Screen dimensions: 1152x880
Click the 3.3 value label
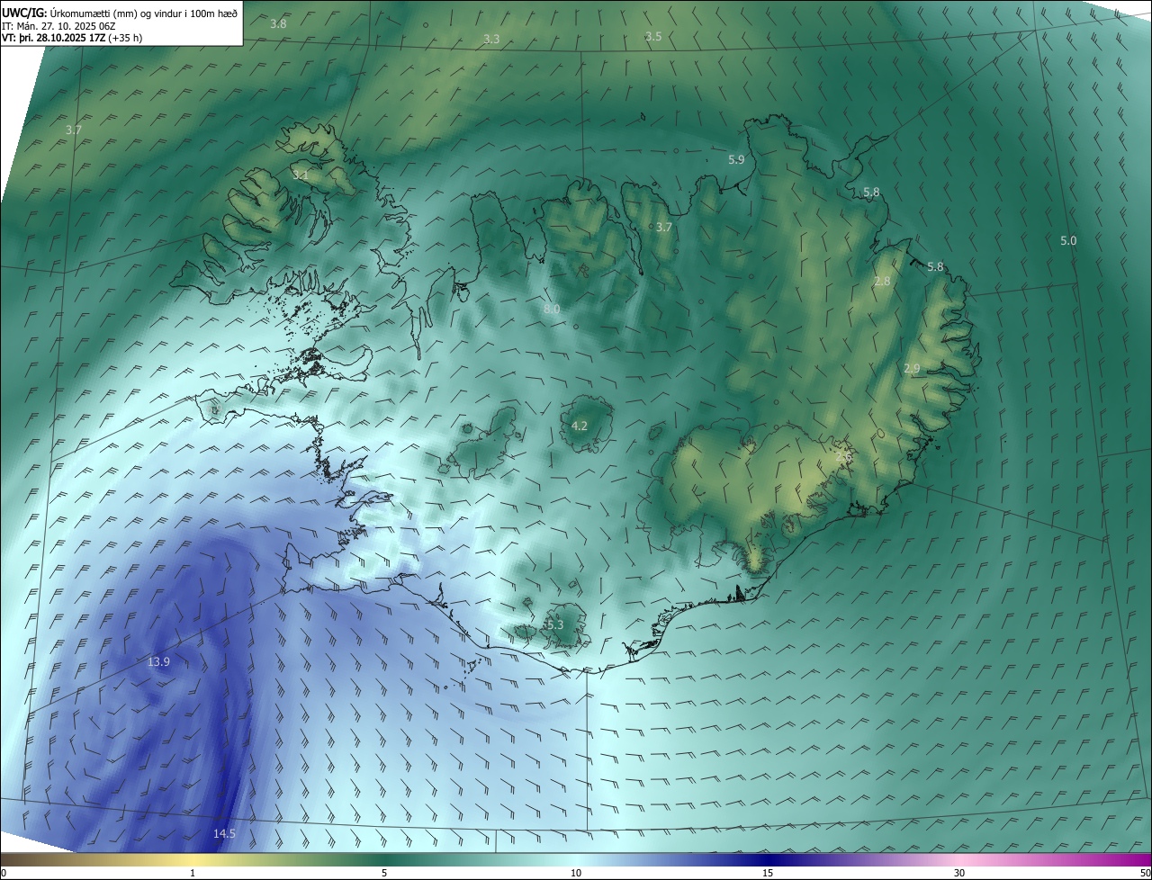pyautogui.click(x=491, y=40)
